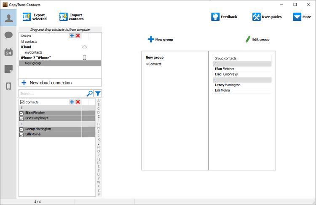Uncheck Eric Humphreys checkbox
This screenshot has width=316, height=205.
[21, 119]
